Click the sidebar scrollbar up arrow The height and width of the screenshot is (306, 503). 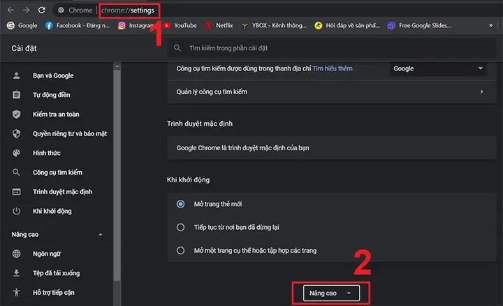coord(117,66)
